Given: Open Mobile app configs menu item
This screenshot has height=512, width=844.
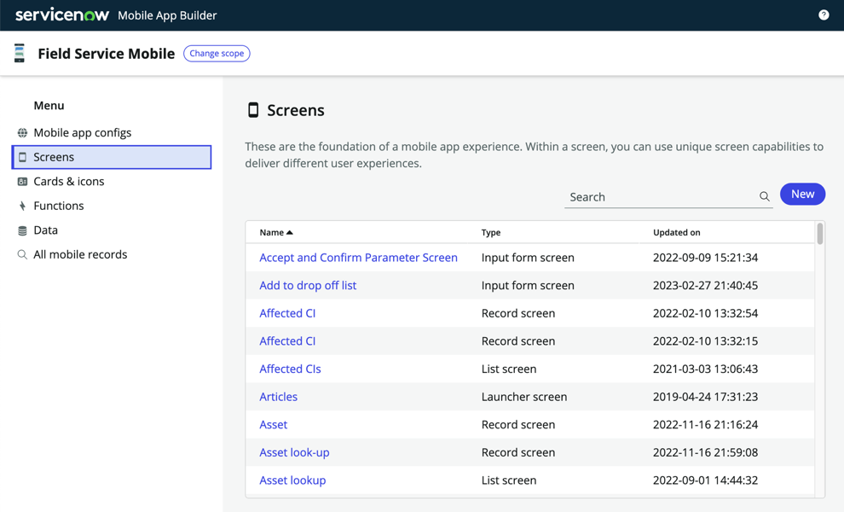Looking at the screenshot, I should tap(83, 132).
